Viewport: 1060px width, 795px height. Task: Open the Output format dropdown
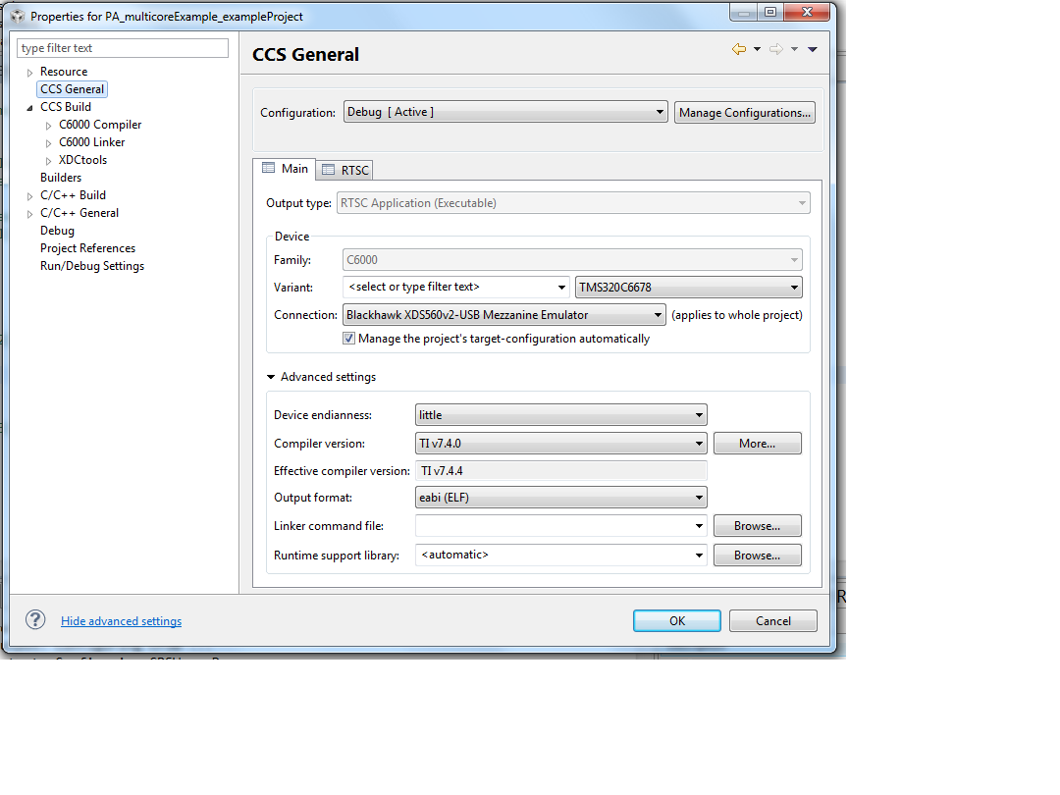click(561, 498)
